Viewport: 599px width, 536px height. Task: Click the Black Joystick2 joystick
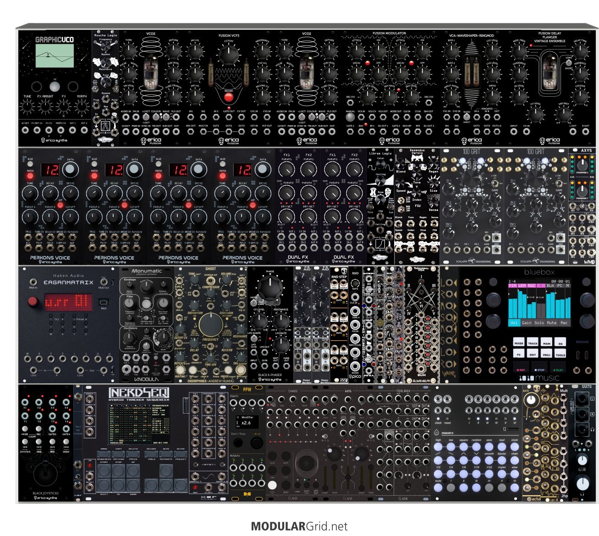[x=46, y=474]
